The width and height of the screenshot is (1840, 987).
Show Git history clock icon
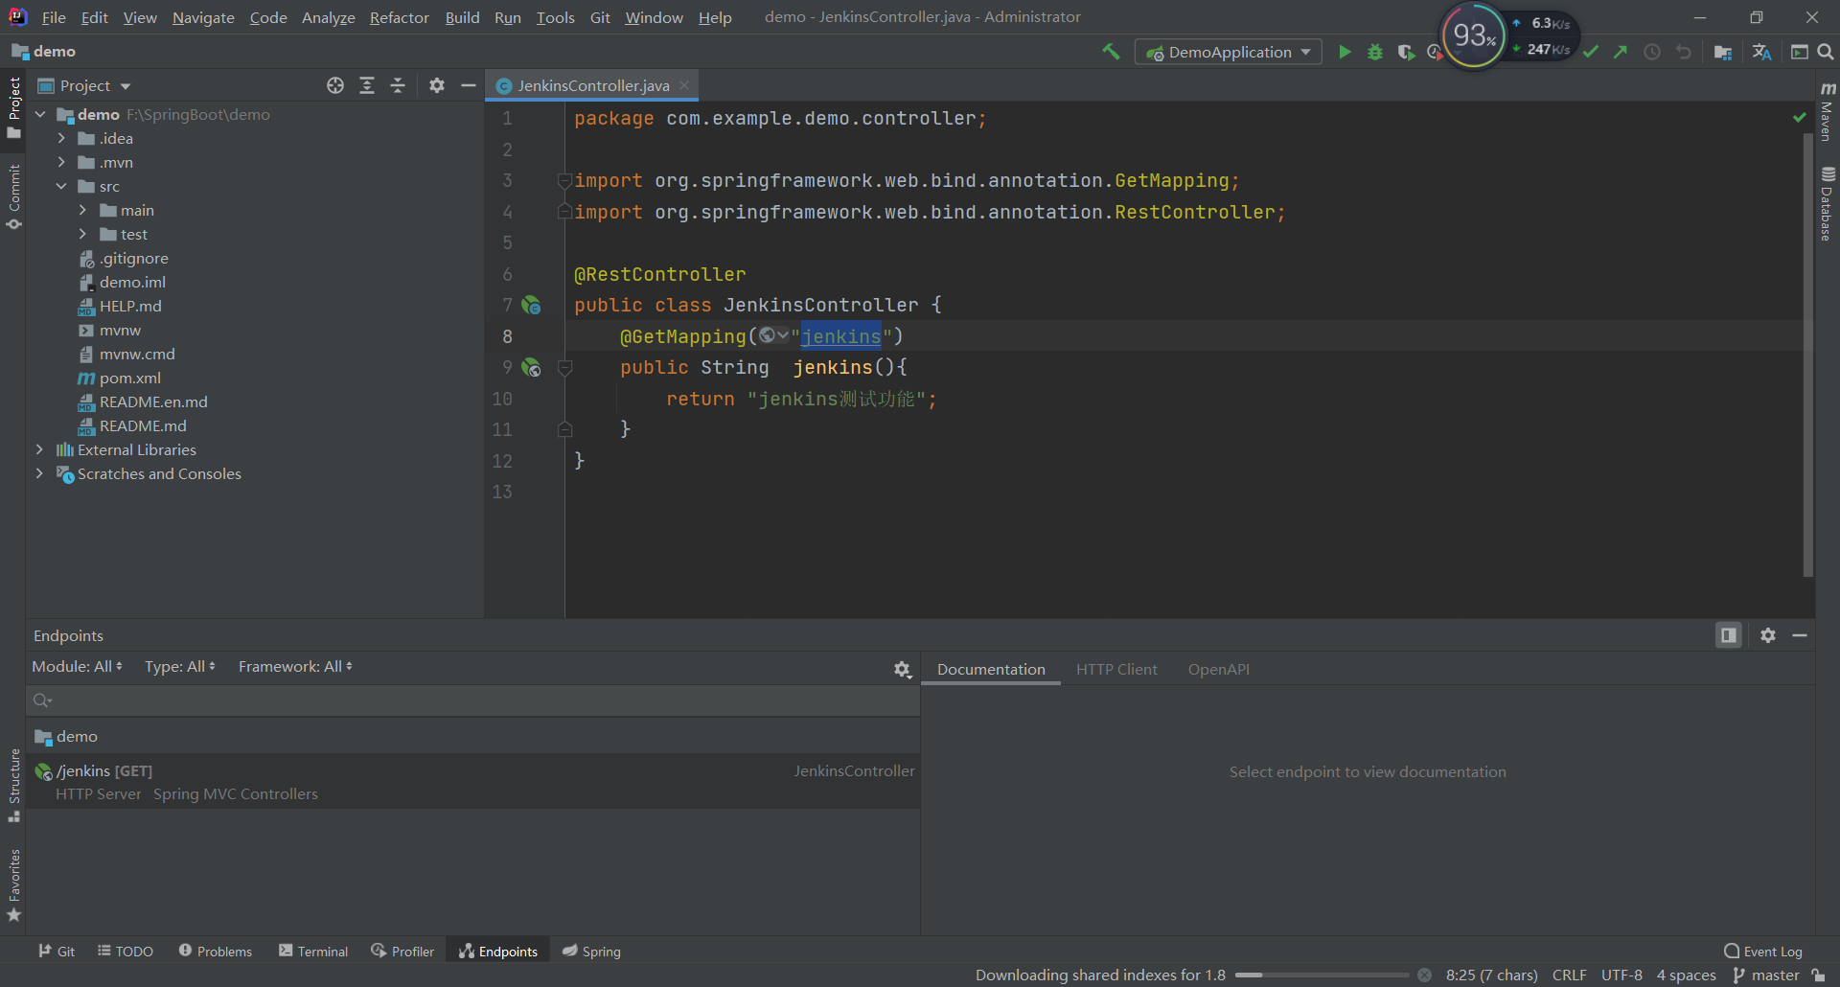click(1652, 52)
